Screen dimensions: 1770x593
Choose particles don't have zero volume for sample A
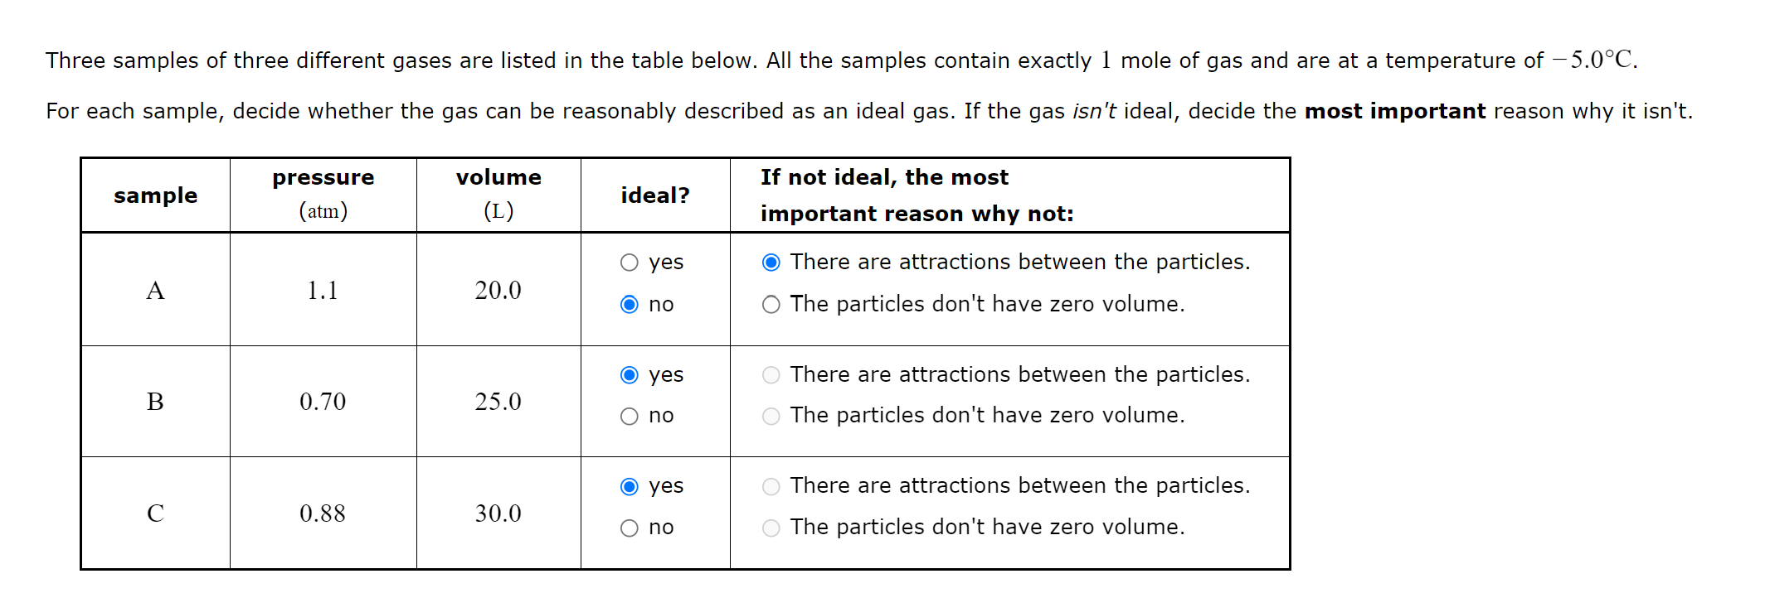point(771,304)
